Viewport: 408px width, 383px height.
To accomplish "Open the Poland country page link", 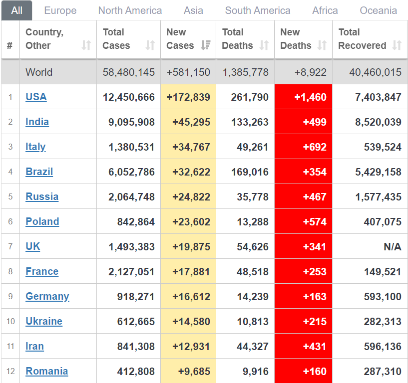I will click(42, 221).
